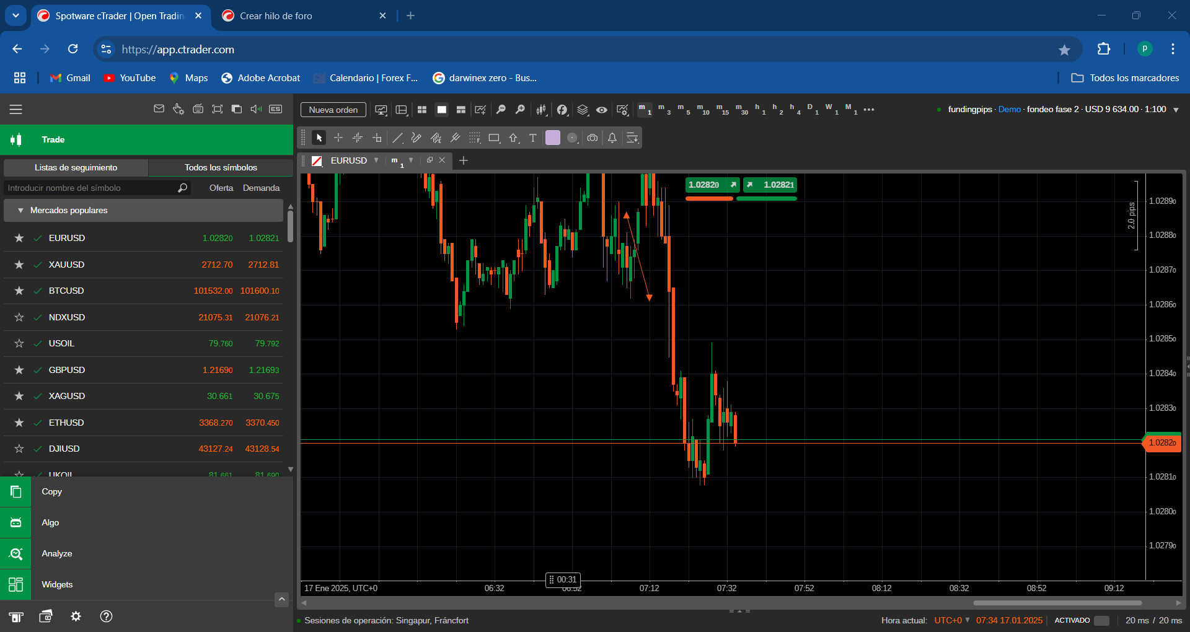Open the keyboard hotkeys icon
Image resolution: width=1190 pixels, height=632 pixels.
pos(198,109)
